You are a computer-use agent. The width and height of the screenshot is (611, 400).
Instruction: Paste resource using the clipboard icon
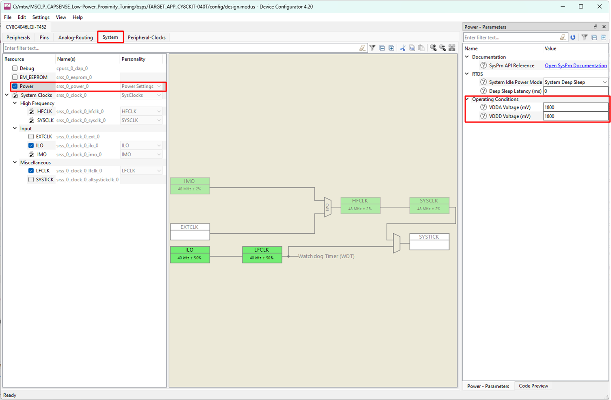tap(421, 48)
